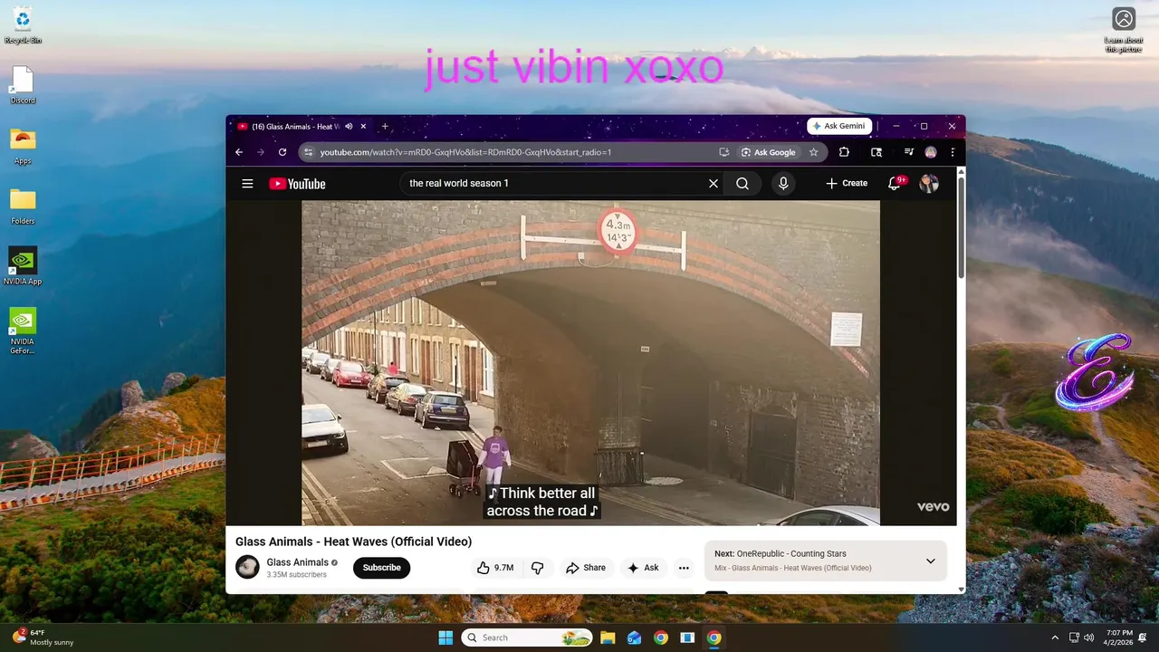Select Apps folder on desktop

click(23, 146)
